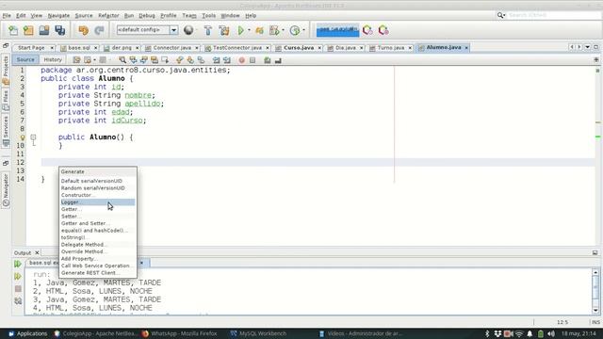Select Logger... in the Generate menu
This screenshot has height=339, width=603.
(98, 202)
